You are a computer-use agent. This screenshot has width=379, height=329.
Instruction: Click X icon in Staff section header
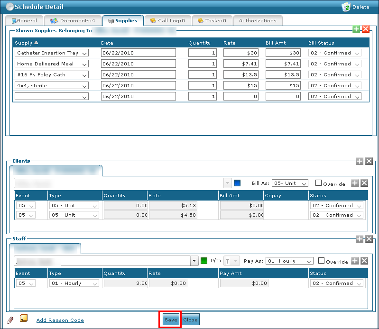pos(369,239)
